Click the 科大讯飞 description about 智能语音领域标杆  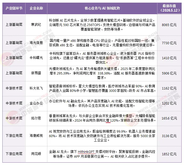tap(102, 88)
